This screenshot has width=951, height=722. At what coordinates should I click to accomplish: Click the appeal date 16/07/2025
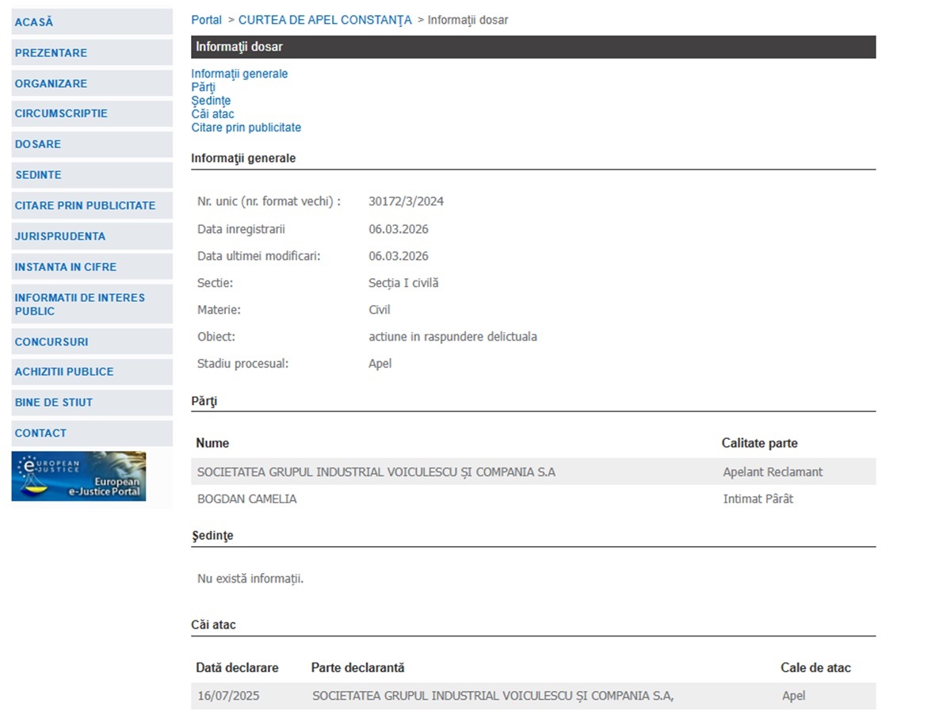[x=228, y=696]
